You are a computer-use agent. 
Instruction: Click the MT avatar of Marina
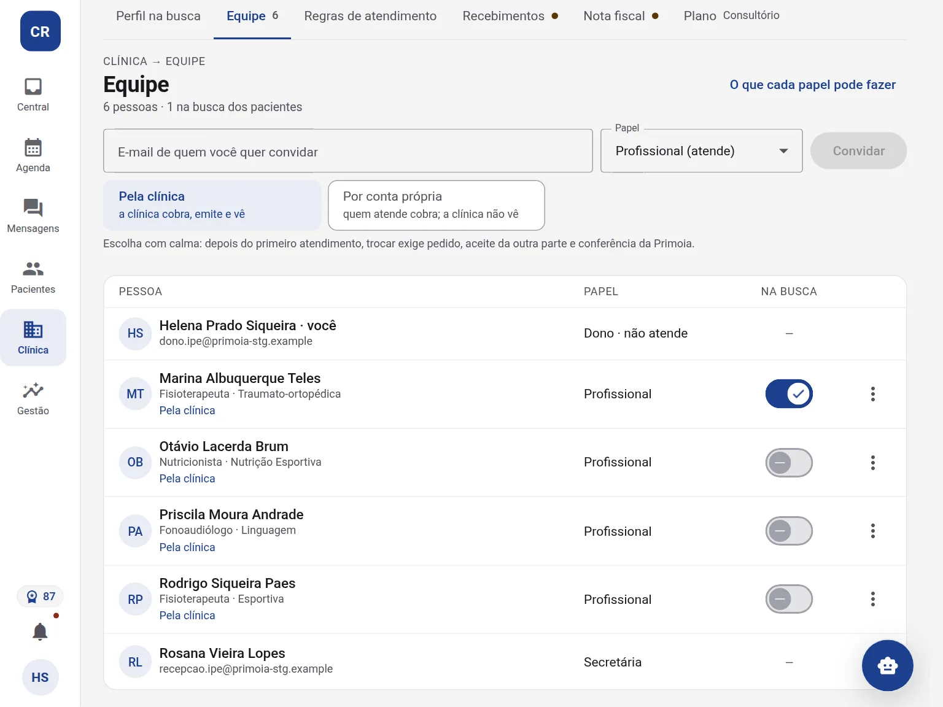[x=135, y=394]
